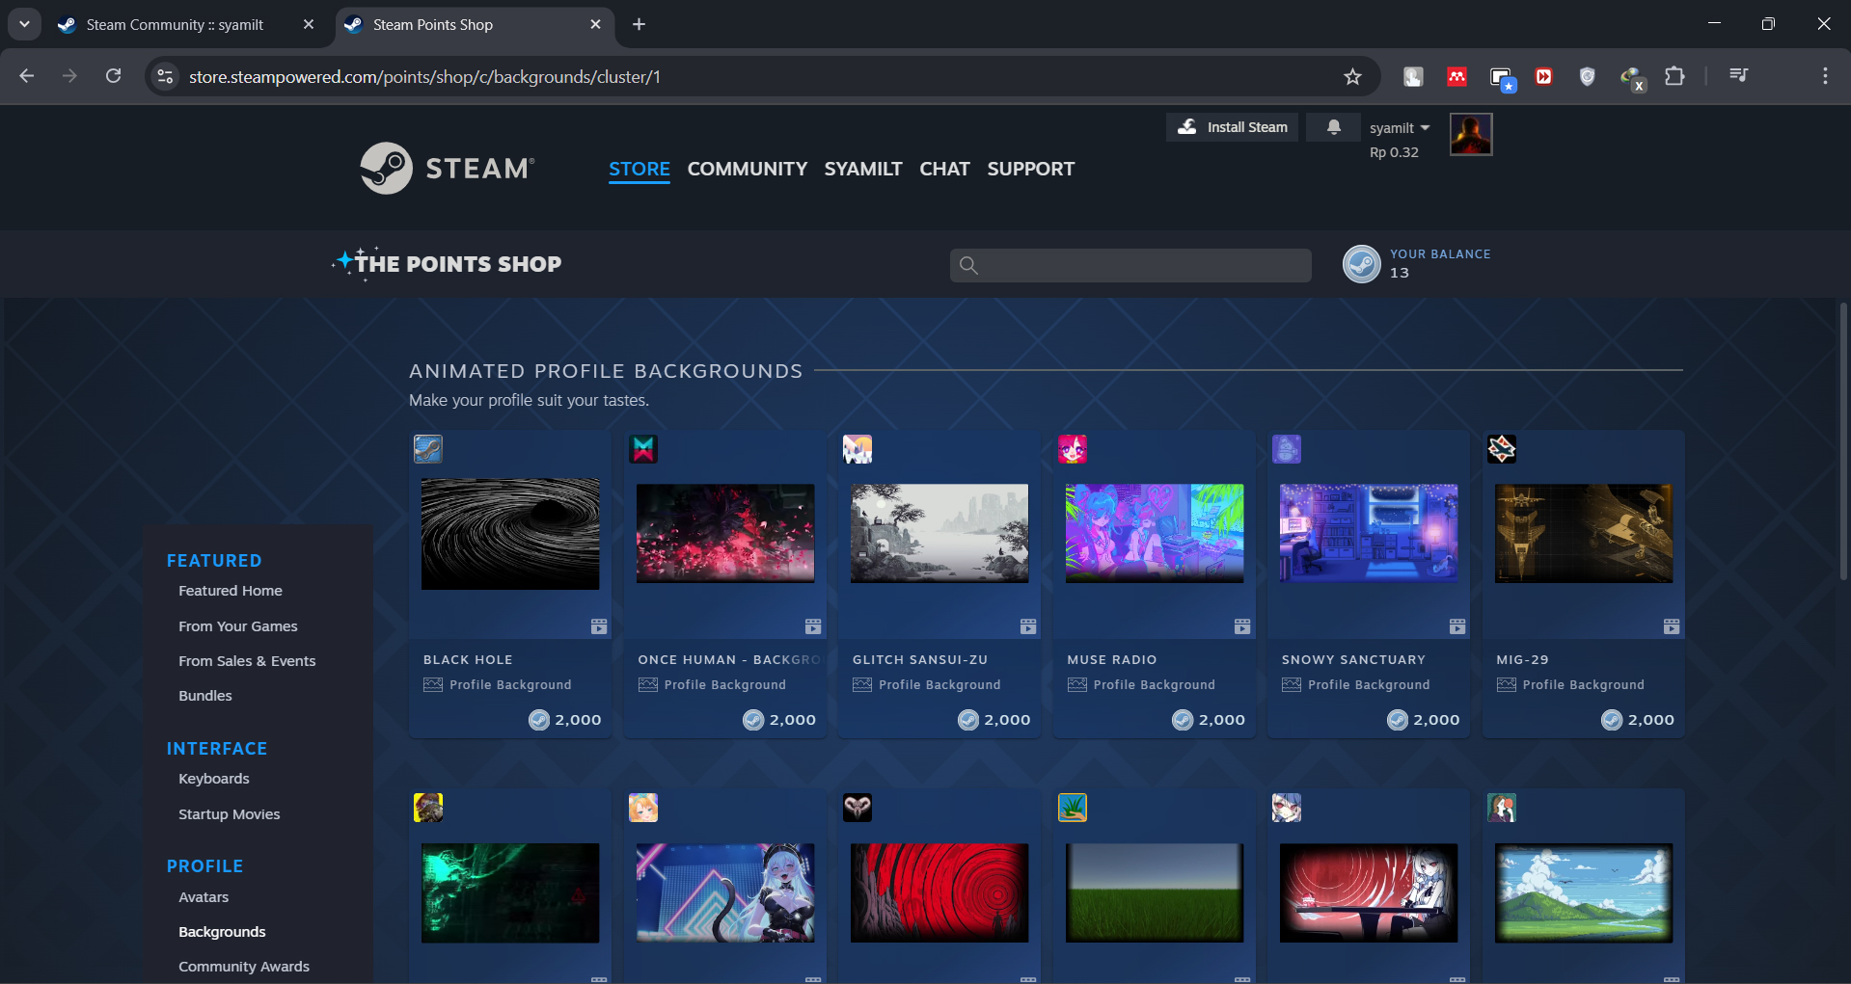Click the GLITCH SANSUI-ZU title text
Viewport: 1851px width, 984px height.
920,660
